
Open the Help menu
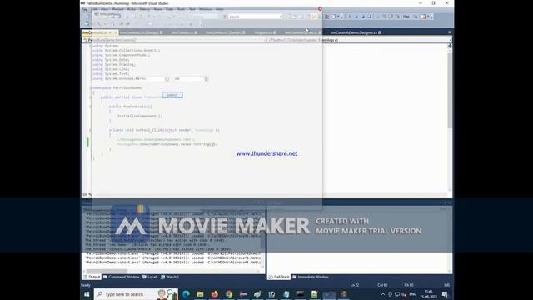(x=220, y=9)
